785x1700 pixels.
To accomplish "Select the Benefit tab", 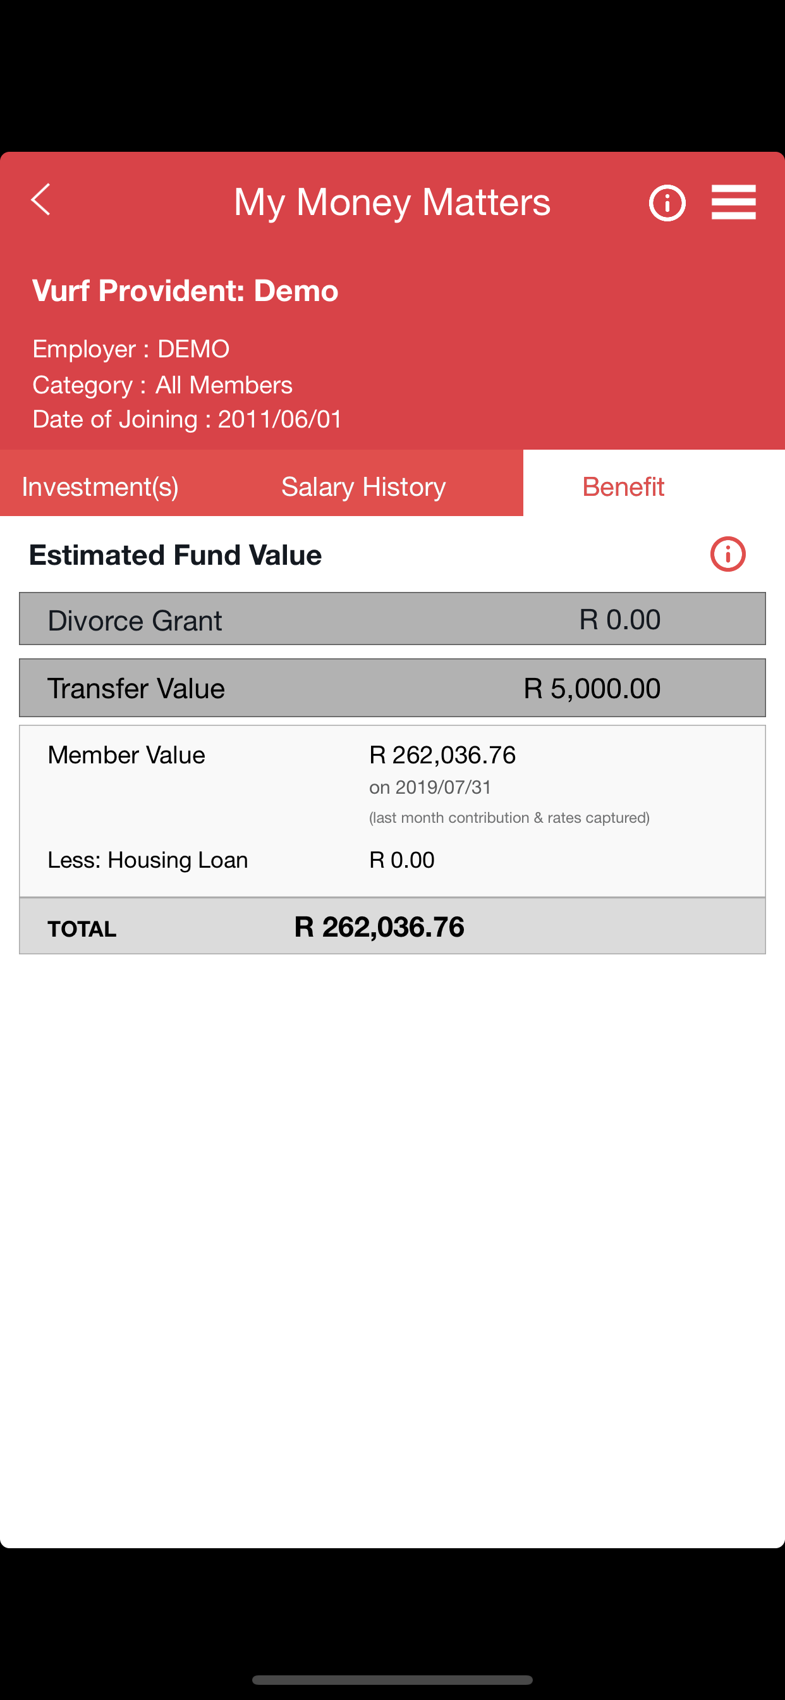I will pyautogui.click(x=623, y=486).
